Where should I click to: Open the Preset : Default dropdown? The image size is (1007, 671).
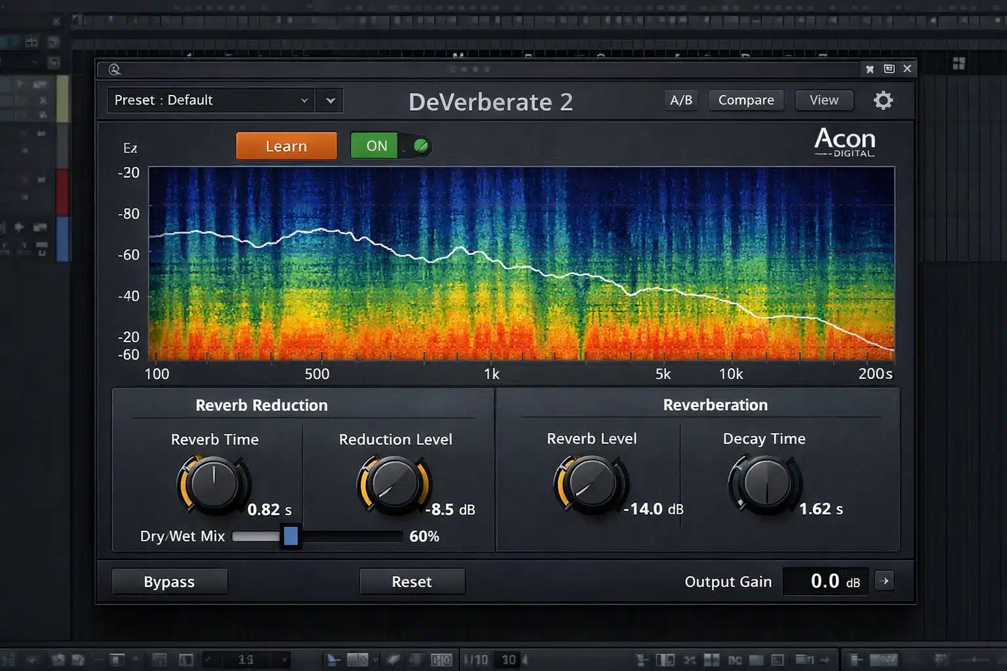[210, 100]
